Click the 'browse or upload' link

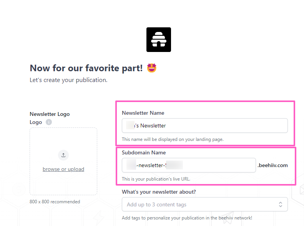[x=63, y=169]
